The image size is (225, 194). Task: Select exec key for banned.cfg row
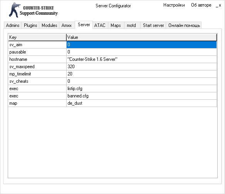click(37, 96)
